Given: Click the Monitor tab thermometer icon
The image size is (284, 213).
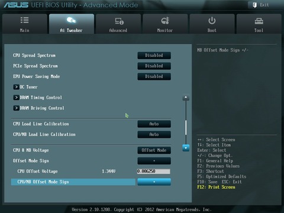Looking at the screenshot, I should point(165,21).
